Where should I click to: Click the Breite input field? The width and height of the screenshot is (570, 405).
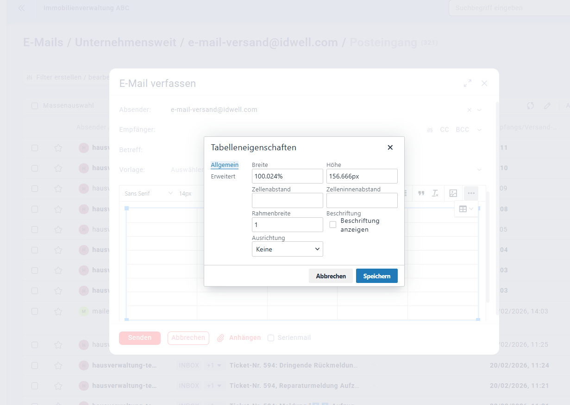point(287,176)
